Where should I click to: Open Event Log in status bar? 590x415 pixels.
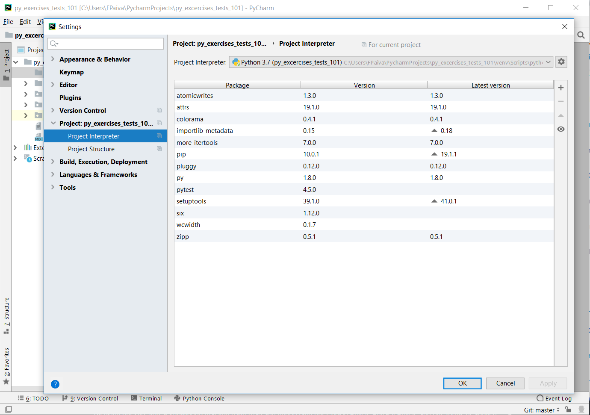[x=554, y=398]
